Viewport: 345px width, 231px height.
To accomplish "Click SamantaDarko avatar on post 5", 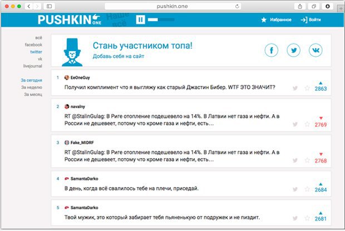I will (x=67, y=208).
